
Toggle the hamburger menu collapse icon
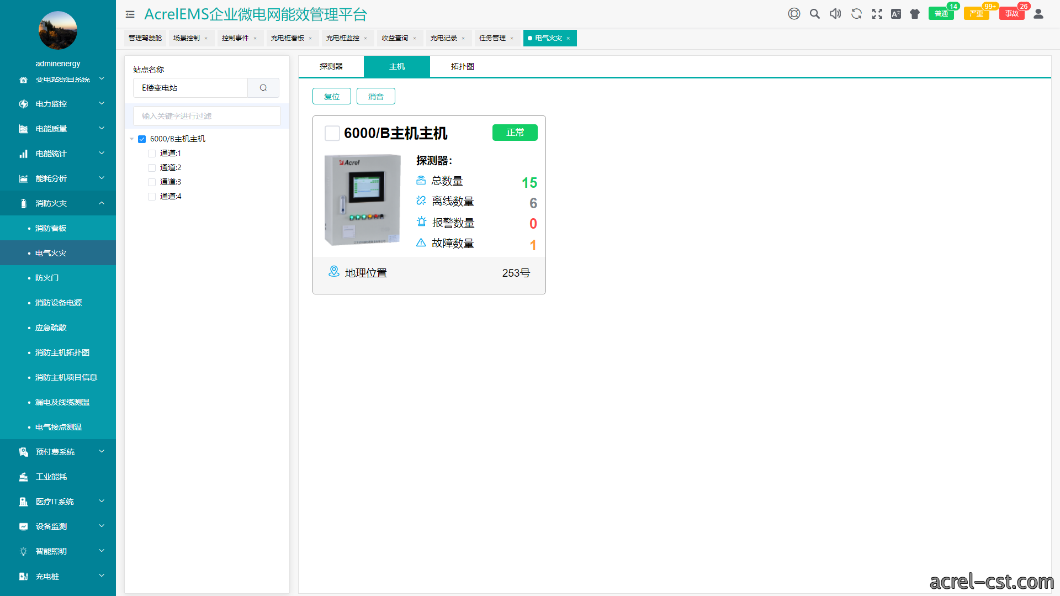130,14
